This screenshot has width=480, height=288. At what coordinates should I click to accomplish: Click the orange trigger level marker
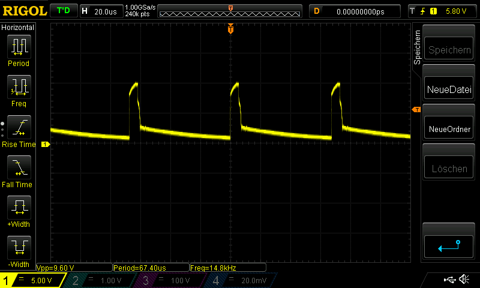(415, 109)
